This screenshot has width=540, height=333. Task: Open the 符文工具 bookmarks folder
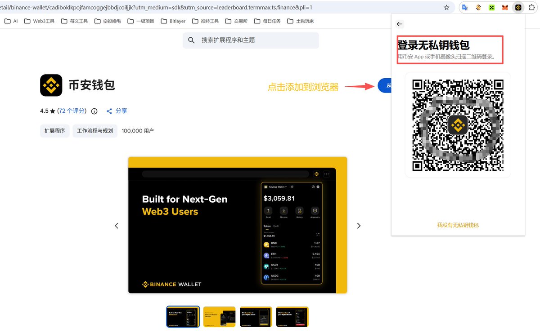click(74, 21)
